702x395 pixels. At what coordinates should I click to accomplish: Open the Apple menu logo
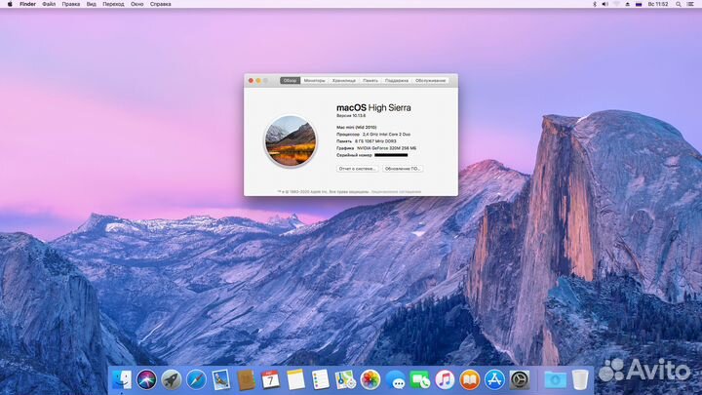tap(10, 4)
